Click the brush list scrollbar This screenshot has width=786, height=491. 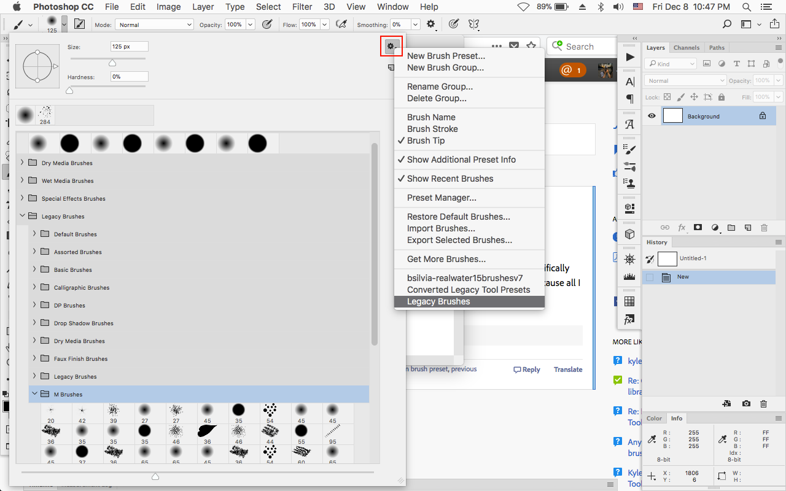tap(375, 244)
